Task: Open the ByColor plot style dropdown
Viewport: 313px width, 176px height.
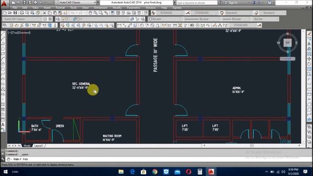Action: 266,19
